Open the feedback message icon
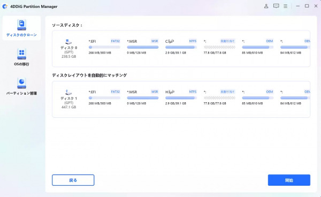Image resolution: width=321 pixels, height=197 pixels. click(276, 6)
